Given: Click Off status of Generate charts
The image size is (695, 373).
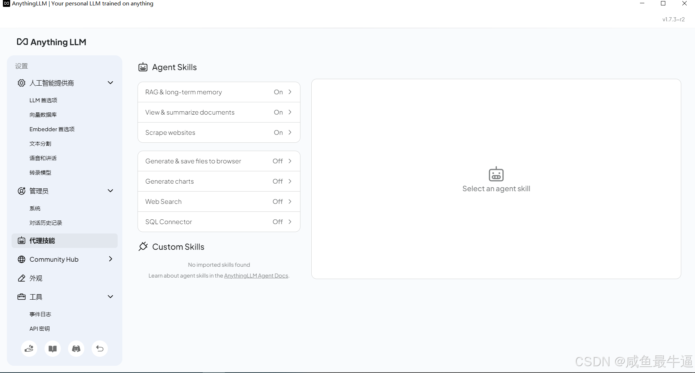Looking at the screenshot, I should pos(278,181).
